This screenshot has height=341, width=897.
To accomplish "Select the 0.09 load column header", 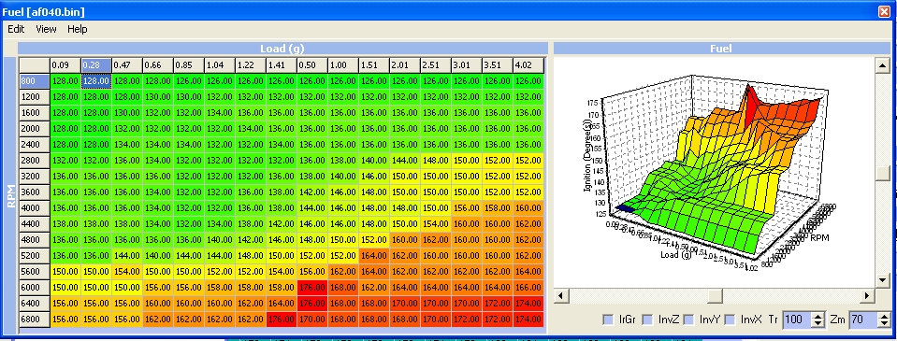I will pos(65,65).
